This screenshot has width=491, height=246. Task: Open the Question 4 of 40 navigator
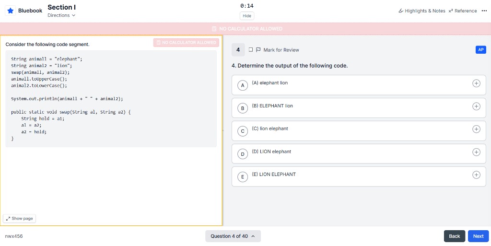click(233, 236)
